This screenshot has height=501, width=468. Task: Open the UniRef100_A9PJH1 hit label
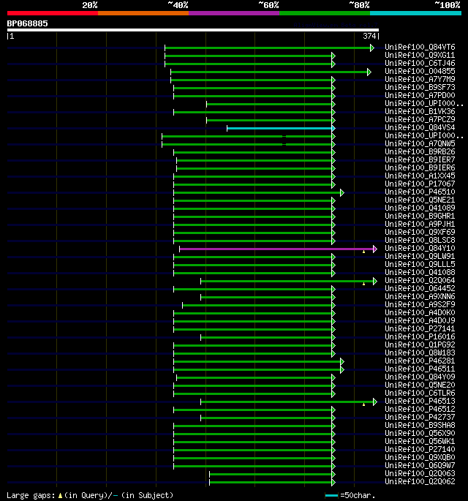point(420,224)
